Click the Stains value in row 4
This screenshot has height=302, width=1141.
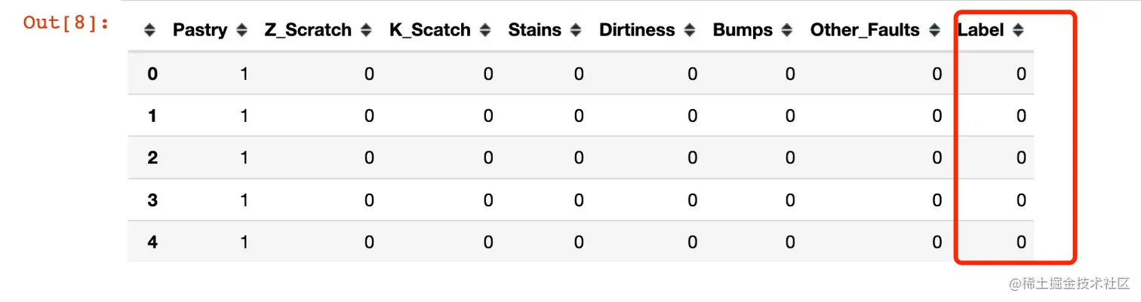[x=578, y=242]
